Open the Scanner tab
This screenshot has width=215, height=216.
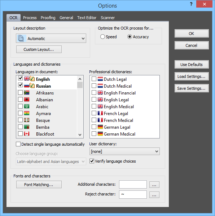[107, 18]
